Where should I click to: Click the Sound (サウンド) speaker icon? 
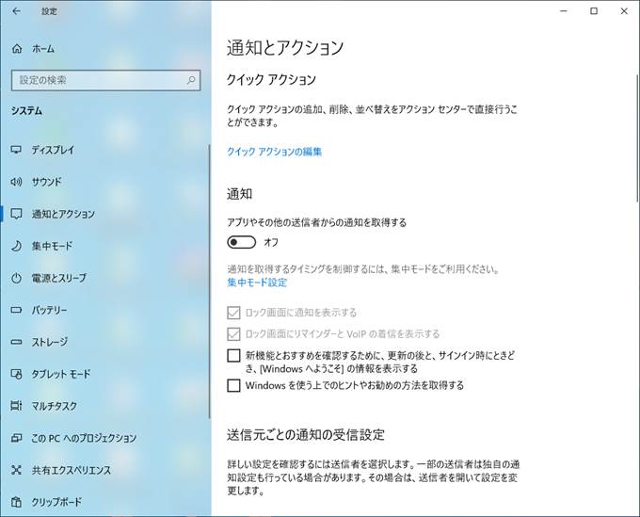point(16,182)
